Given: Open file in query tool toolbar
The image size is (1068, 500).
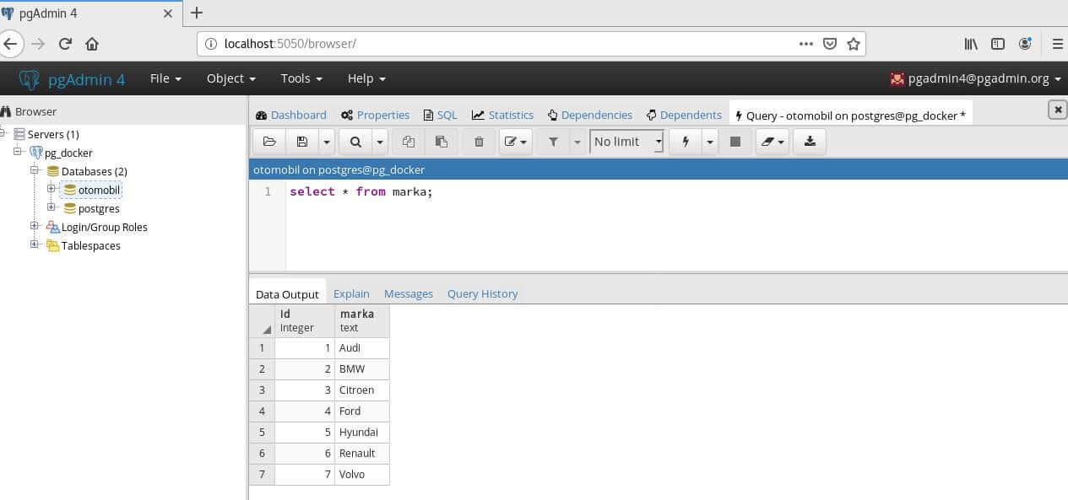Looking at the screenshot, I should (269, 142).
